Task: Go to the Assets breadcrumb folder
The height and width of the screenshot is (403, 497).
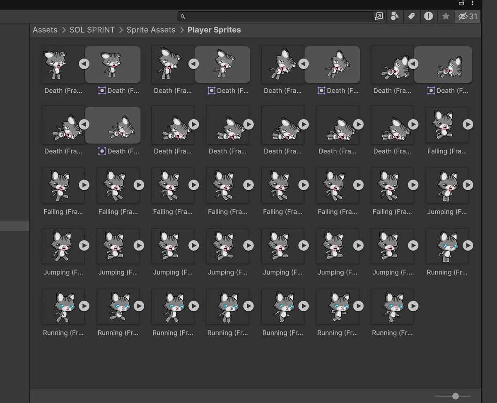Action: click(x=45, y=30)
